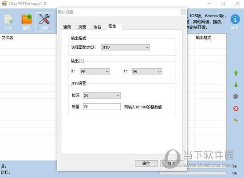
Task: Click the 选择图像类型 label
Action: coord(83,47)
